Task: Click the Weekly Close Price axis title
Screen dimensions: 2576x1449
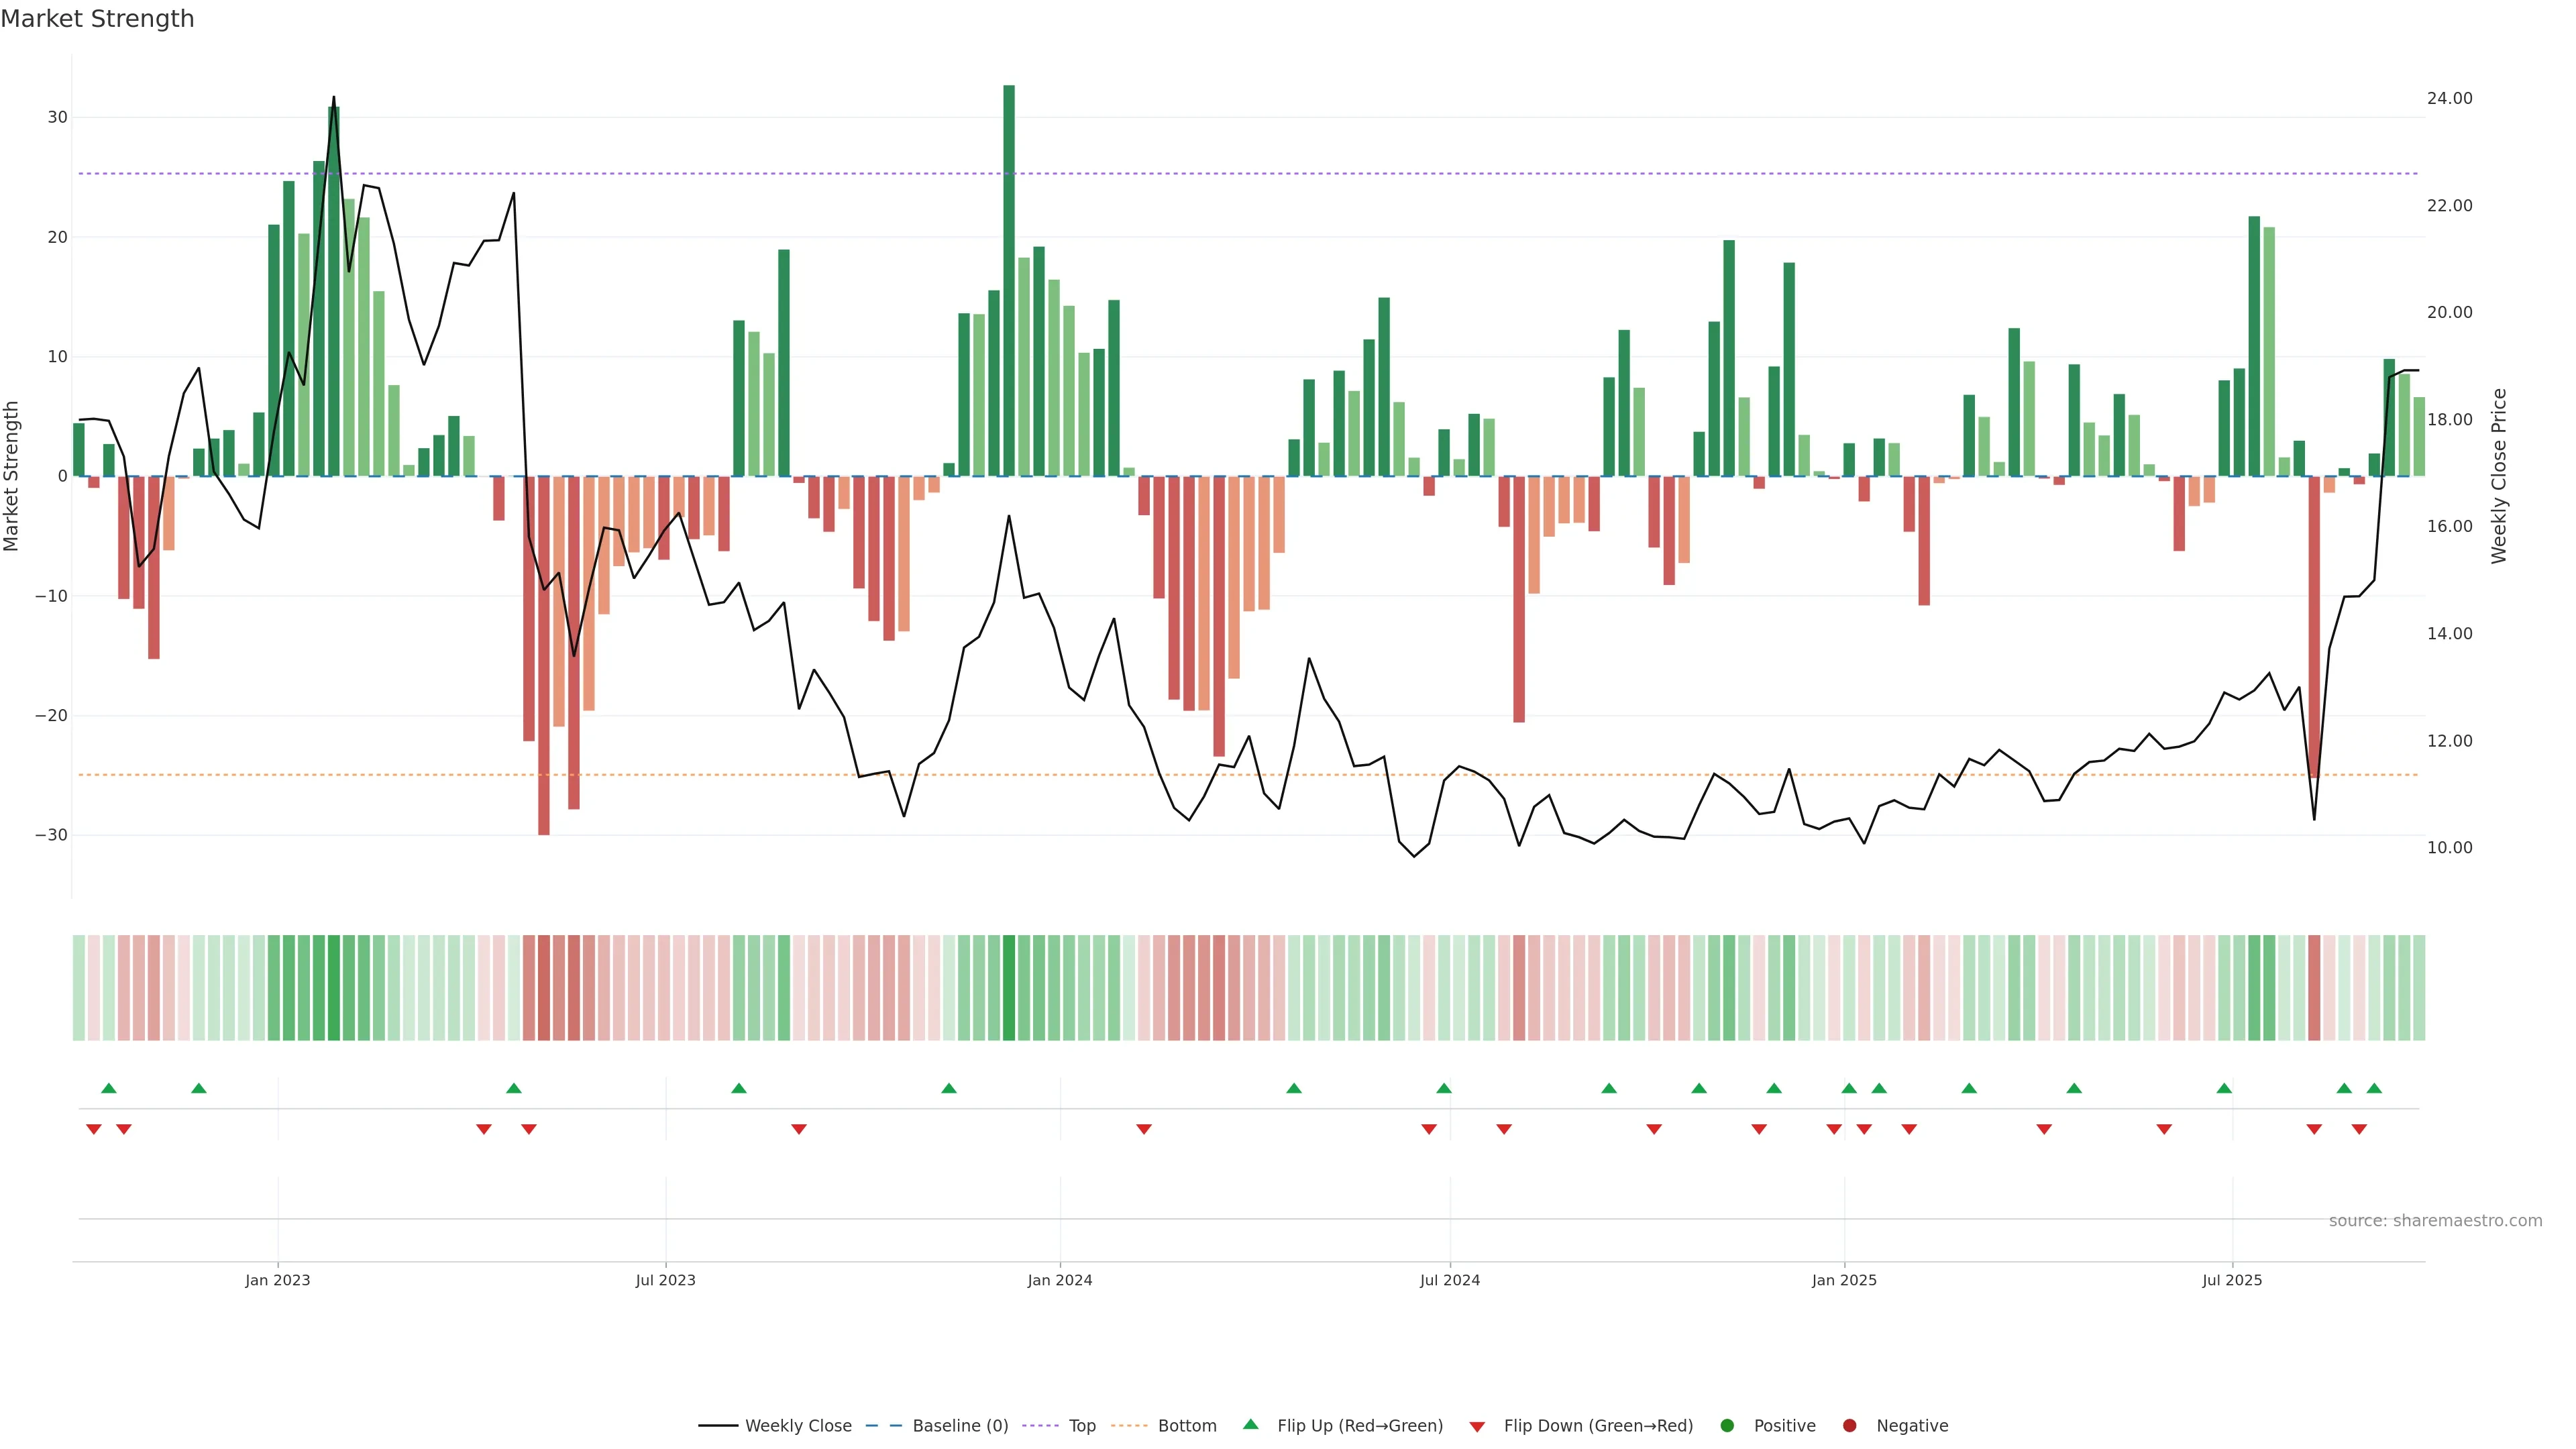Action: [x=2499, y=476]
